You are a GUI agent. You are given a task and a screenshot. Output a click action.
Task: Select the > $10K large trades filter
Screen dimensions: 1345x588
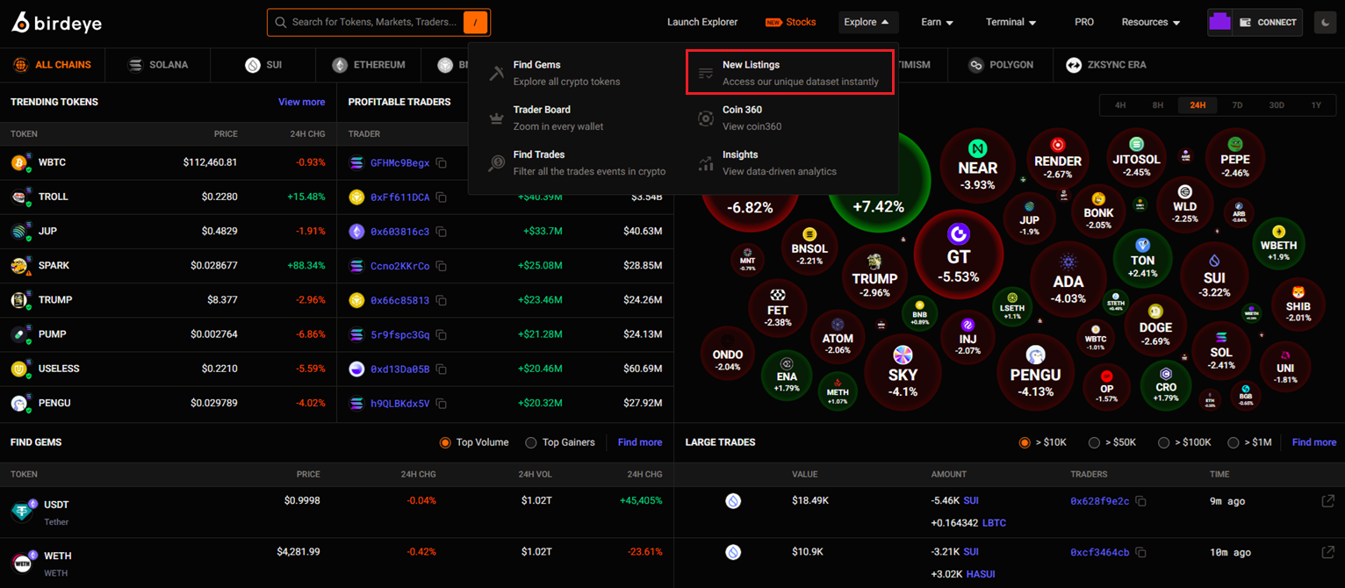pyautogui.click(x=1024, y=442)
